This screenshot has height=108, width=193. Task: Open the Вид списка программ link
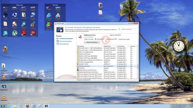tap(65, 41)
